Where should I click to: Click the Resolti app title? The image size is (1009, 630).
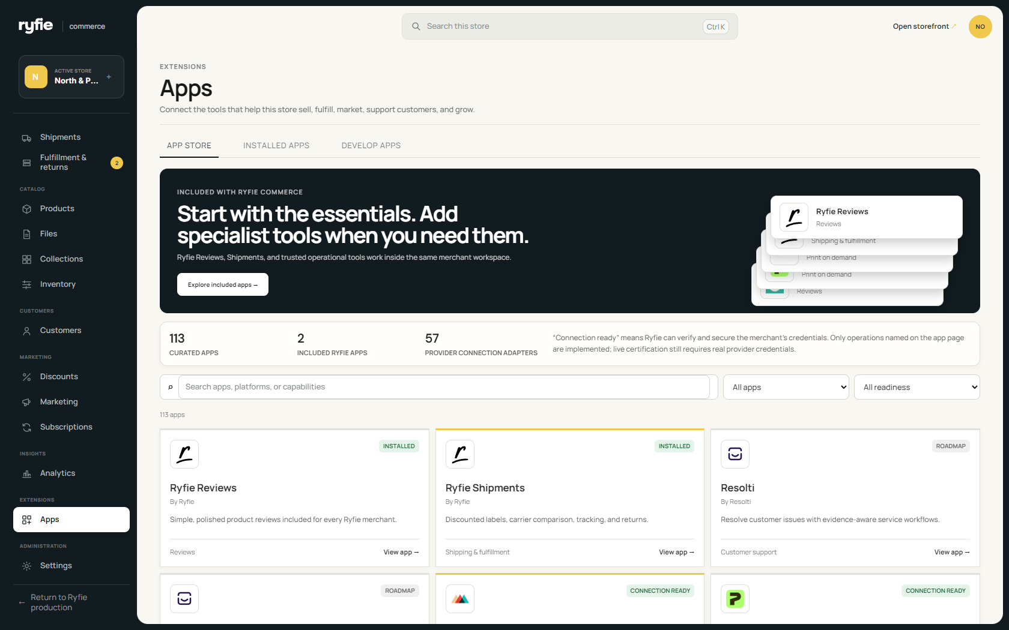point(738,488)
